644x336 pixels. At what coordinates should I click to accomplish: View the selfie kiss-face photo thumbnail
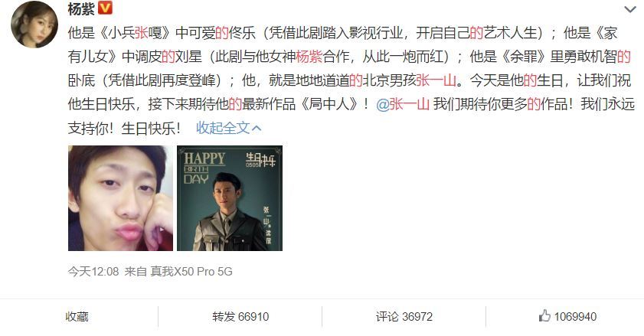120,198
